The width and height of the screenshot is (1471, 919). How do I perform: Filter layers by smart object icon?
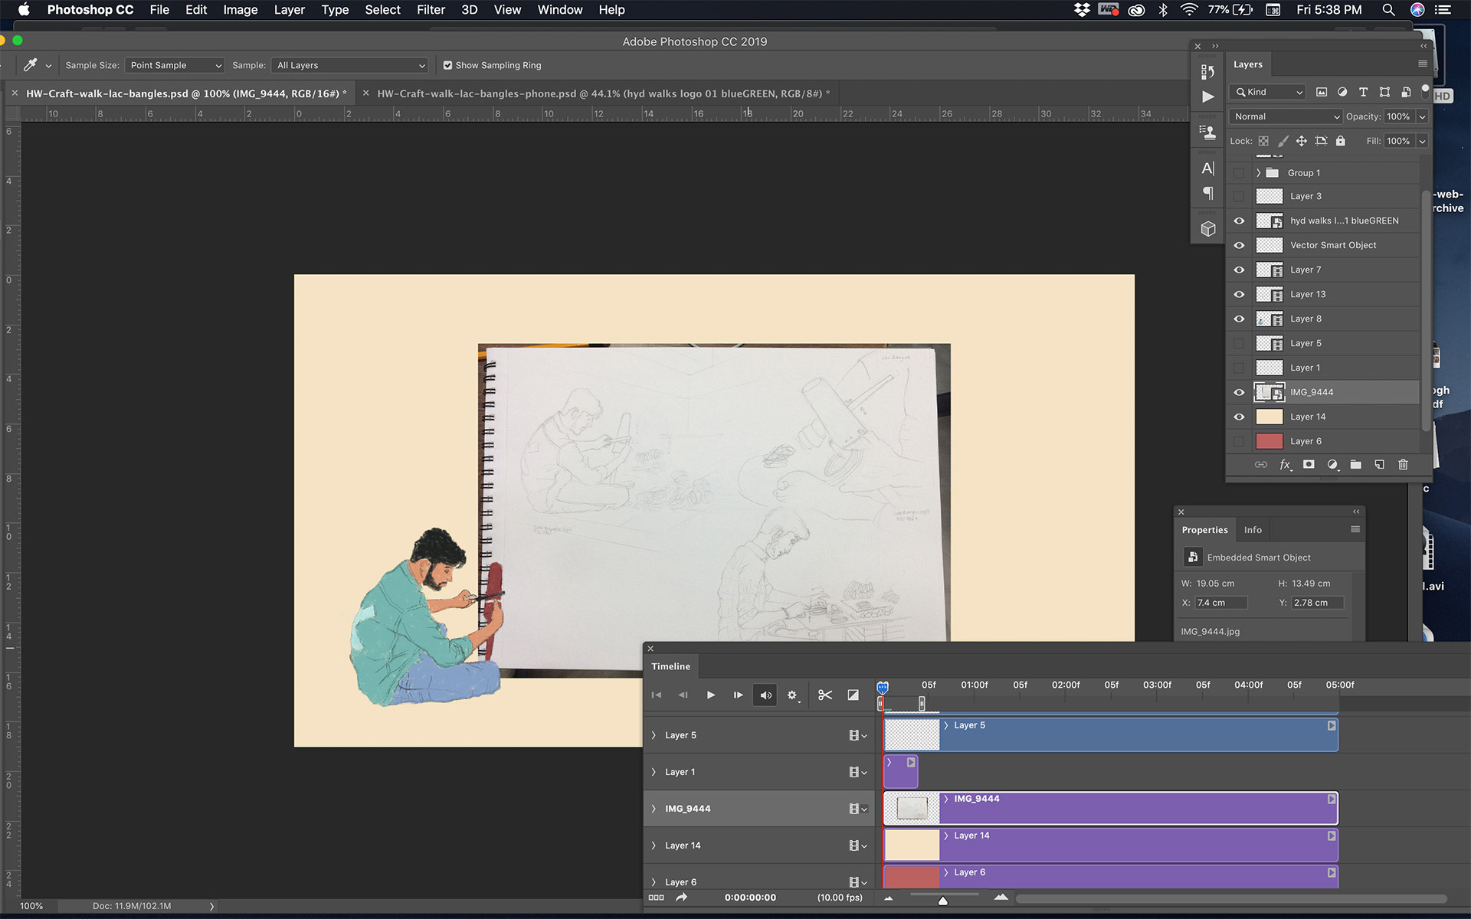point(1406,92)
